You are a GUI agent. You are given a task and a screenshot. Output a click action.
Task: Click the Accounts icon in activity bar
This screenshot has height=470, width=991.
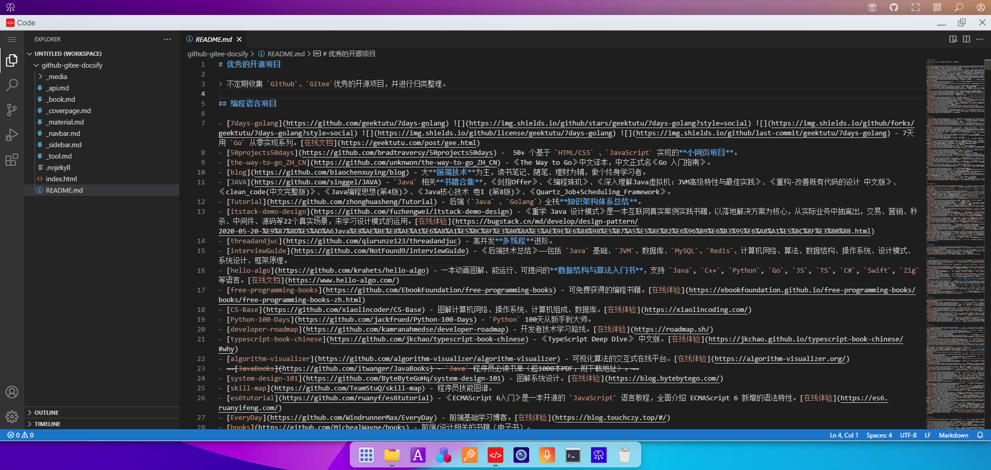coord(12,392)
